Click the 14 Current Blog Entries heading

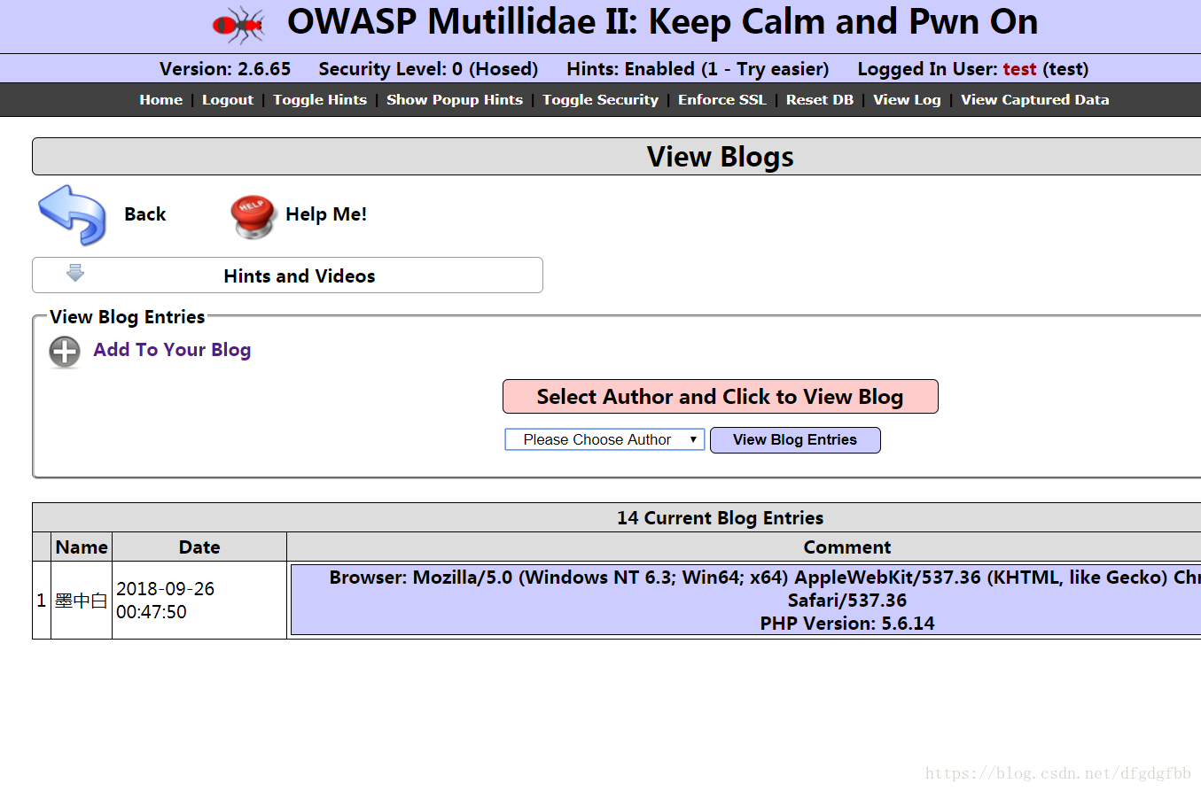click(x=720, y=518)
